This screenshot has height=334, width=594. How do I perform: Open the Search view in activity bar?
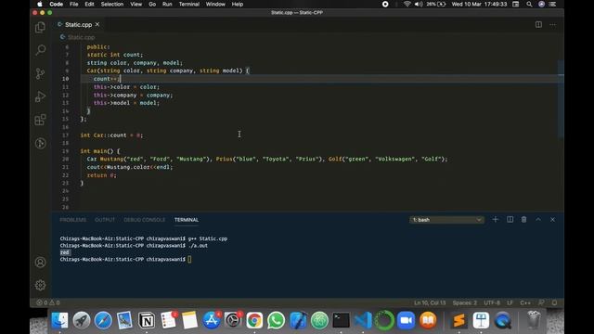click(40, 50)
